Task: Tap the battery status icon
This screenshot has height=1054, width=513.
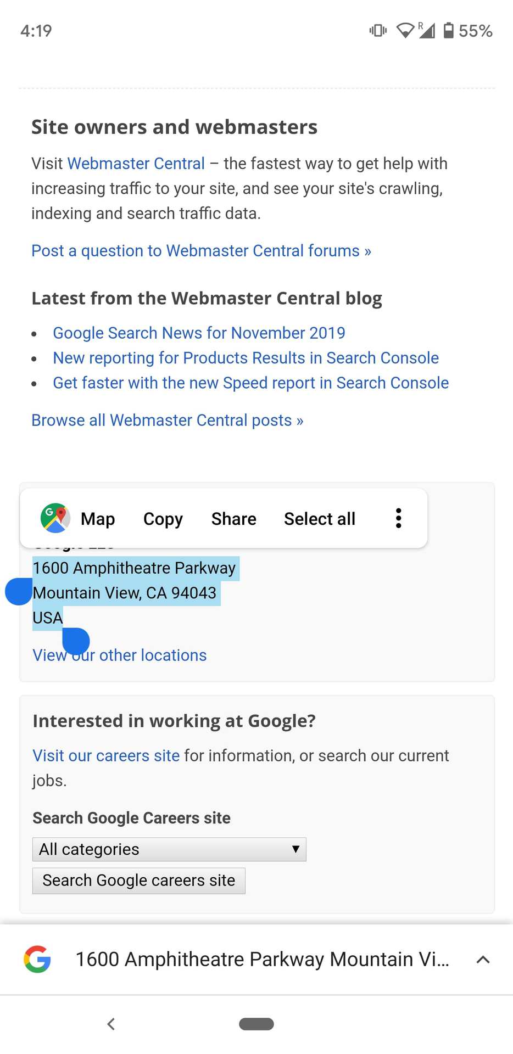Action: (x=449, y=30)
